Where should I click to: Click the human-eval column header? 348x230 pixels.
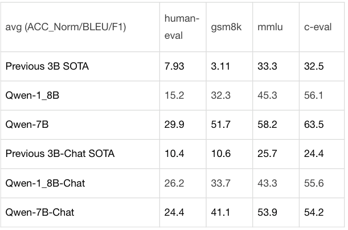click(182, 27)
